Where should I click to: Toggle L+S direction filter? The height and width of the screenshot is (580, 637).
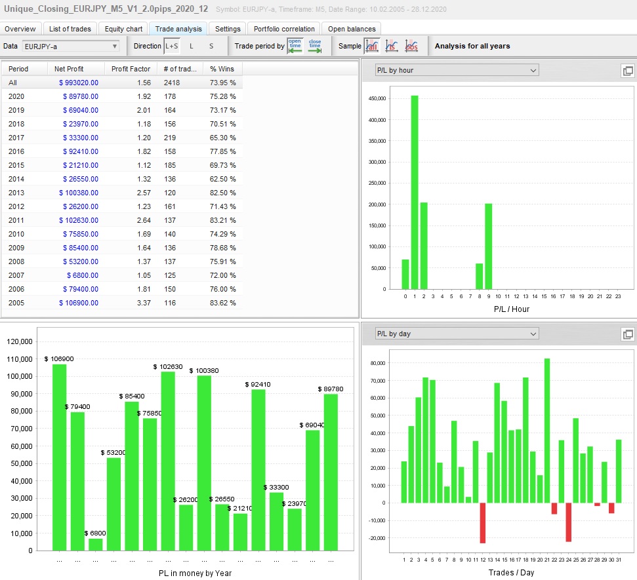172,46
